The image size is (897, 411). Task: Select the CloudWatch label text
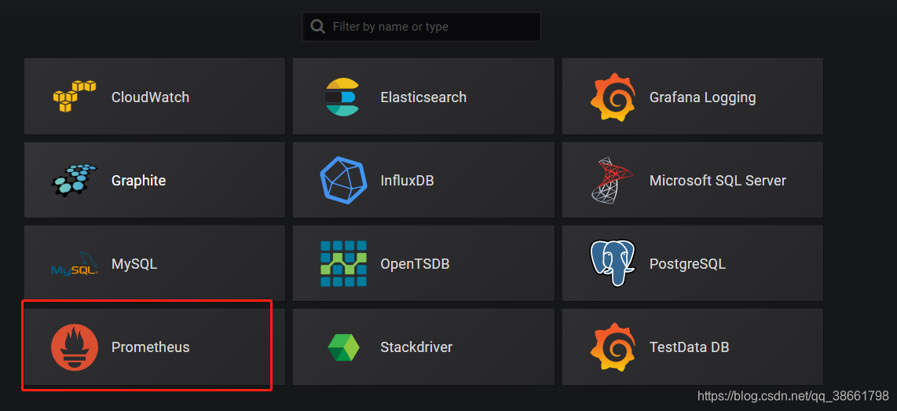click(x=151, y=97)
